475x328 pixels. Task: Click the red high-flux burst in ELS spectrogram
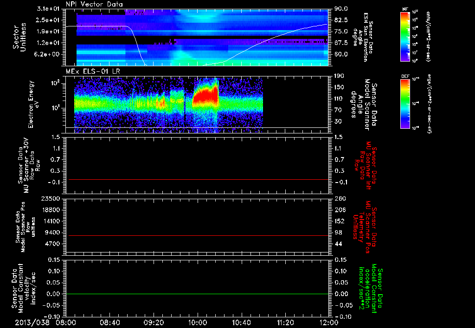[205, 96]
